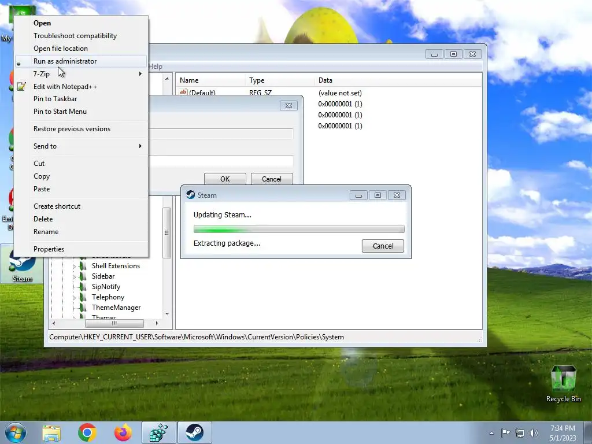Click the lower input field in edit dialog
This screenshot has width=592, height=444.
point(221,162)
